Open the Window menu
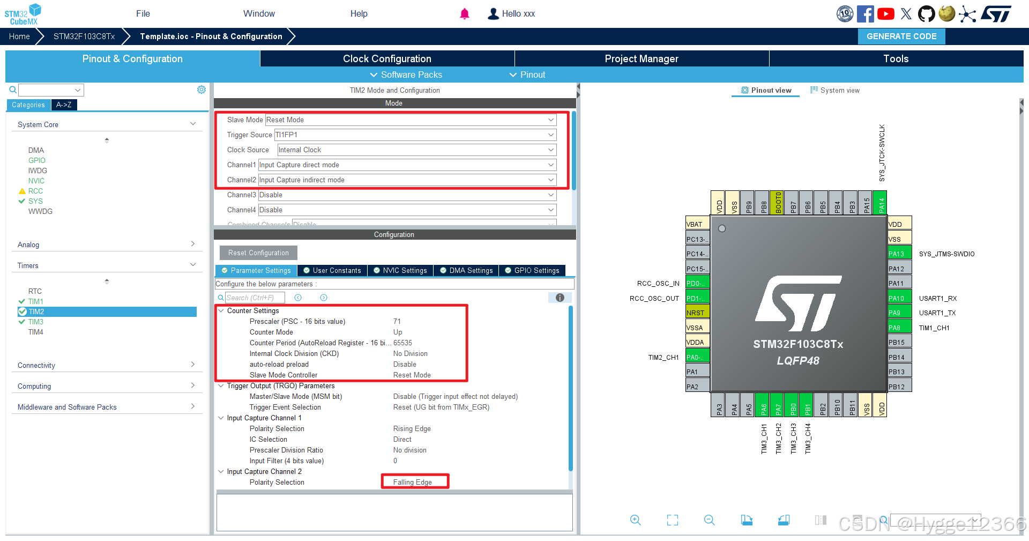This screenshot has width=1029, height=541. point(259,14)
